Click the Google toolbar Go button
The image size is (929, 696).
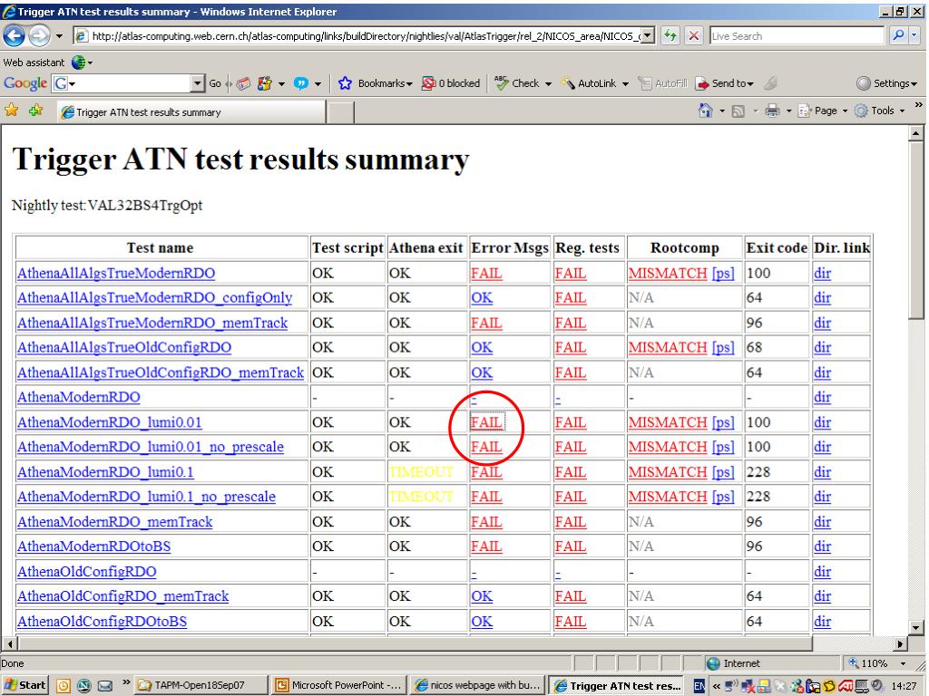point(215,83)
